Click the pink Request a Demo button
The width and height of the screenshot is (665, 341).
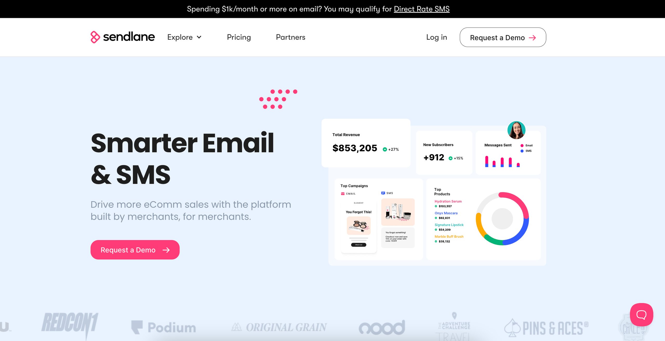click(x=135, y=250)
